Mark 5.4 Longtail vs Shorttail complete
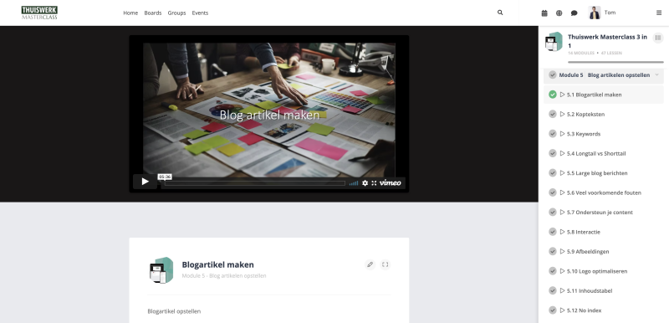669x323 pixels. [553, 154]
